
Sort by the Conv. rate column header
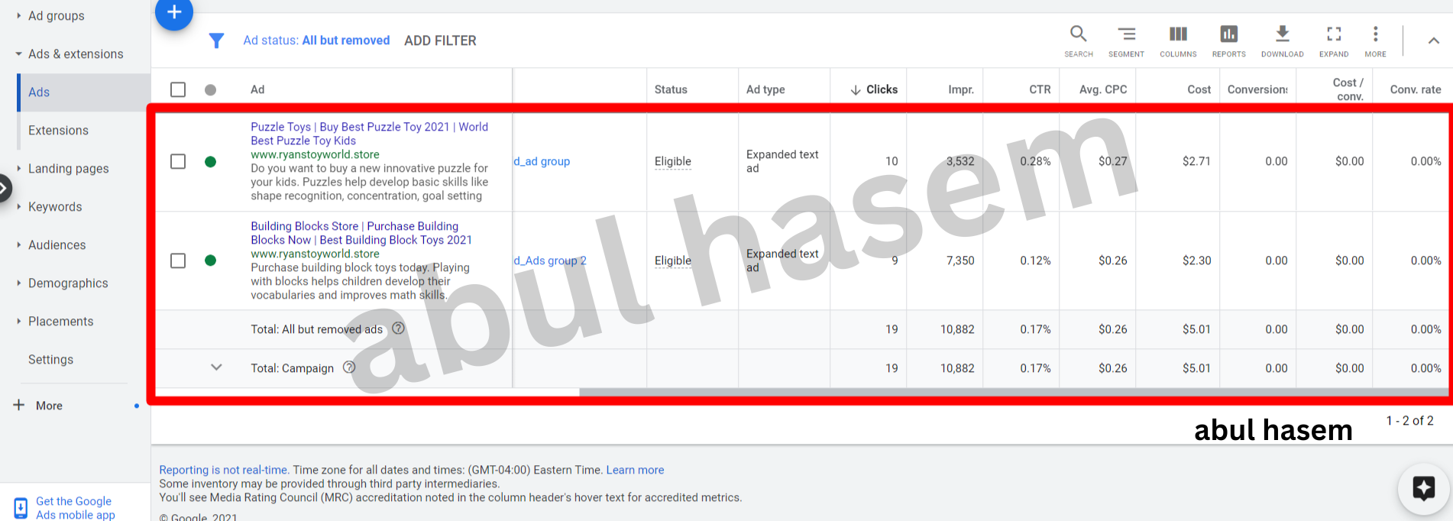(1416, 89)
